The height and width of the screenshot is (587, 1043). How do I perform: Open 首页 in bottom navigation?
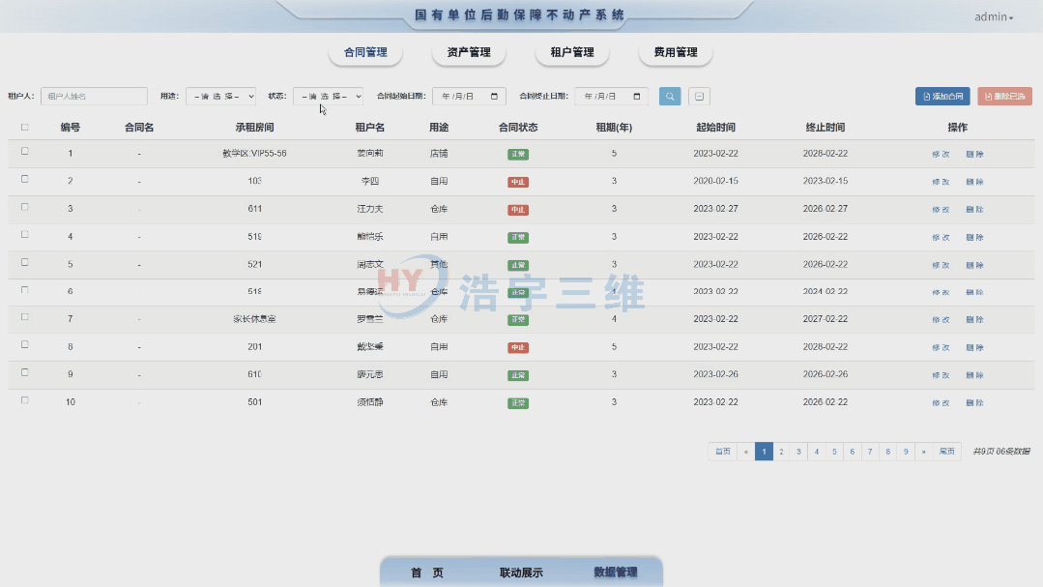pyautogui.click(x=427, y=572)
